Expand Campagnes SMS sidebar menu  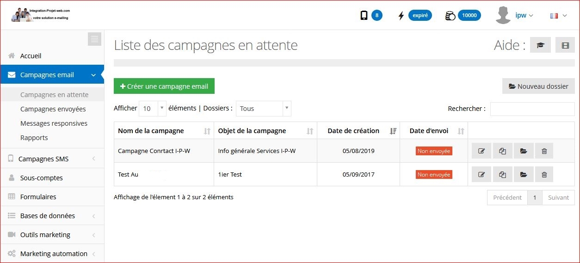tap(52, 159)
